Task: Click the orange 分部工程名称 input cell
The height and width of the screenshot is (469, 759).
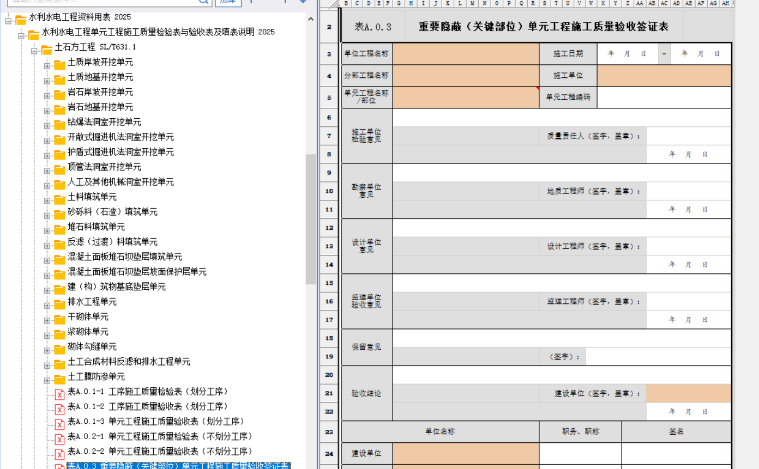Action: (x=466, y=76)
